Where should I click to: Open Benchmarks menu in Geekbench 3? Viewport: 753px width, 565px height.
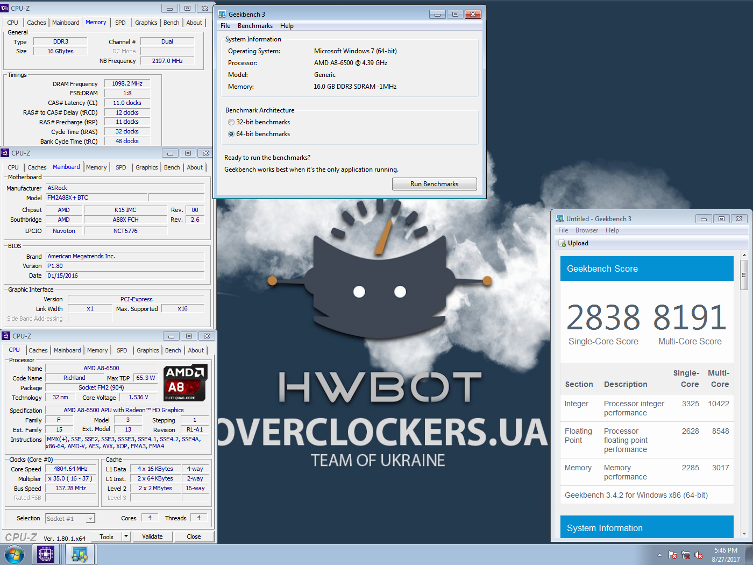255,26
